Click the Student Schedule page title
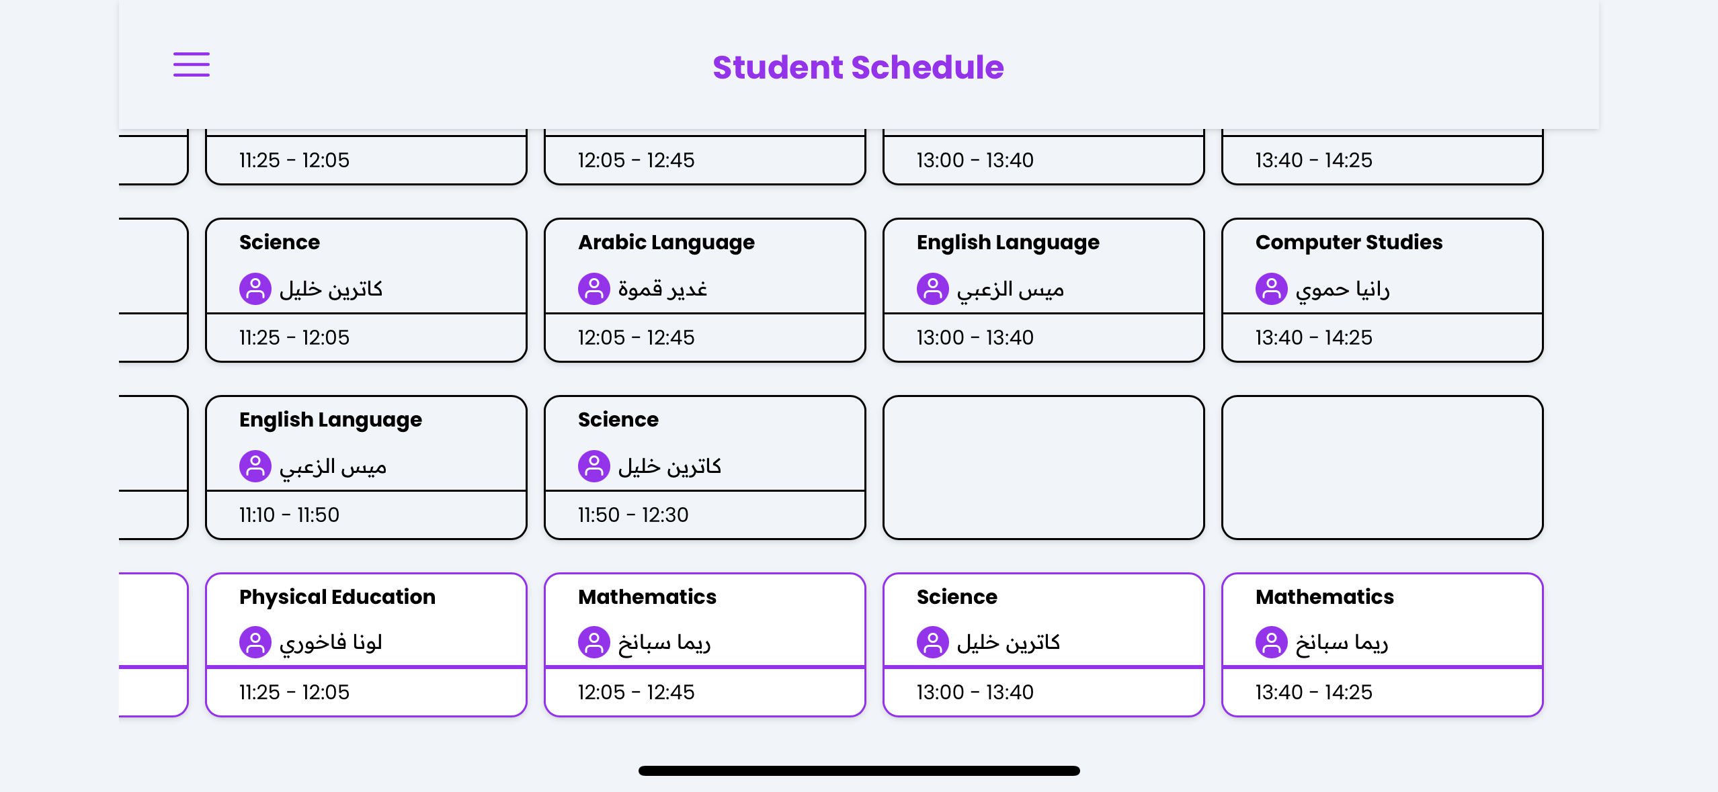1718x792 pixels. coord(858,67)
